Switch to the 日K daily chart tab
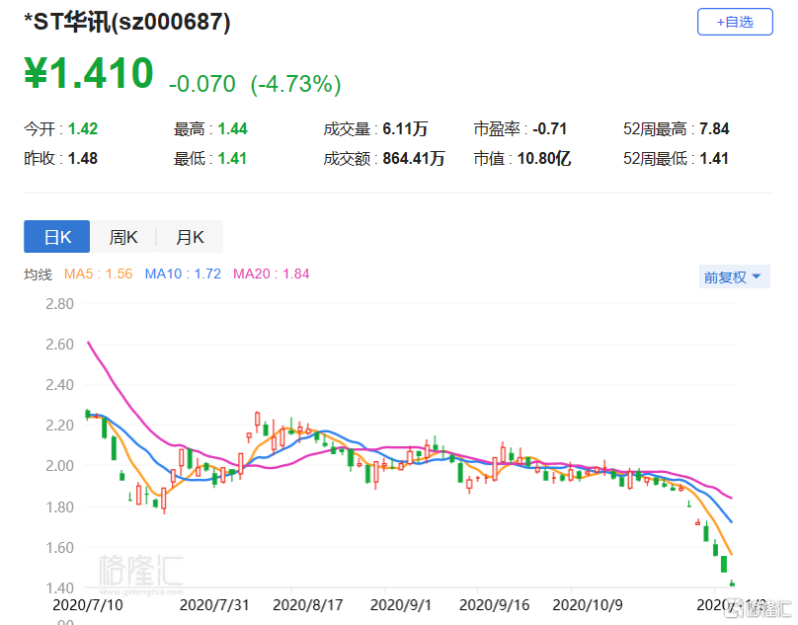Screen dimensions: 798x625 (x=57, y=237)
